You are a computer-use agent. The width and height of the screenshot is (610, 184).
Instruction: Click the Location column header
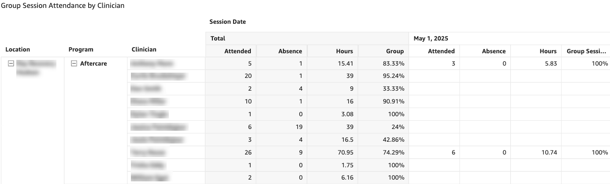click(18, 49)
